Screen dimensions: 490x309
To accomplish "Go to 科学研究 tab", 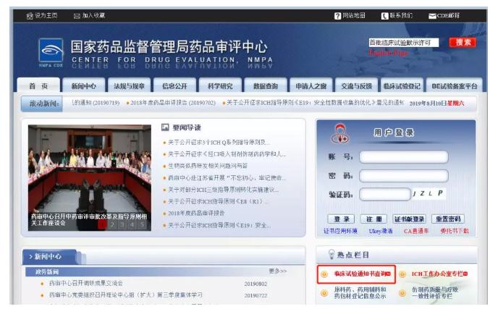I will [220, 85].
